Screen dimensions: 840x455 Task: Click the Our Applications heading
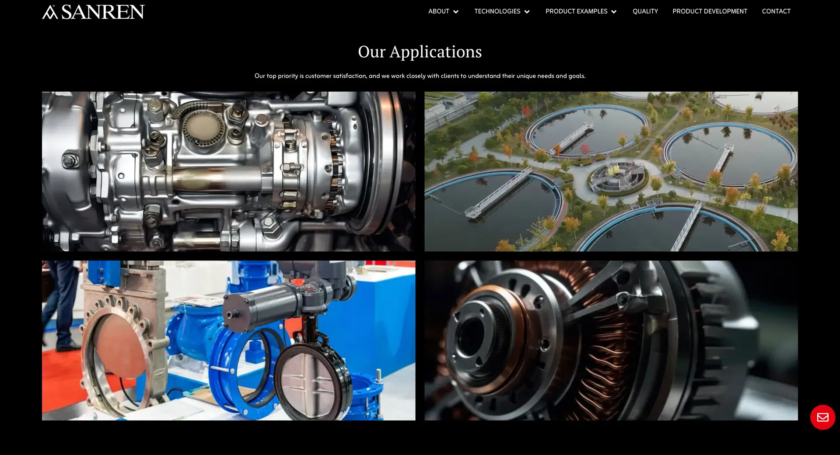coord(420,52)
